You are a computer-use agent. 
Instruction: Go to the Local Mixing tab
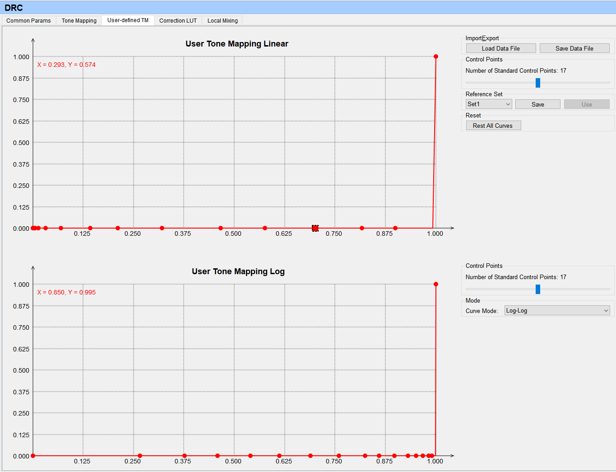(222, 21)
